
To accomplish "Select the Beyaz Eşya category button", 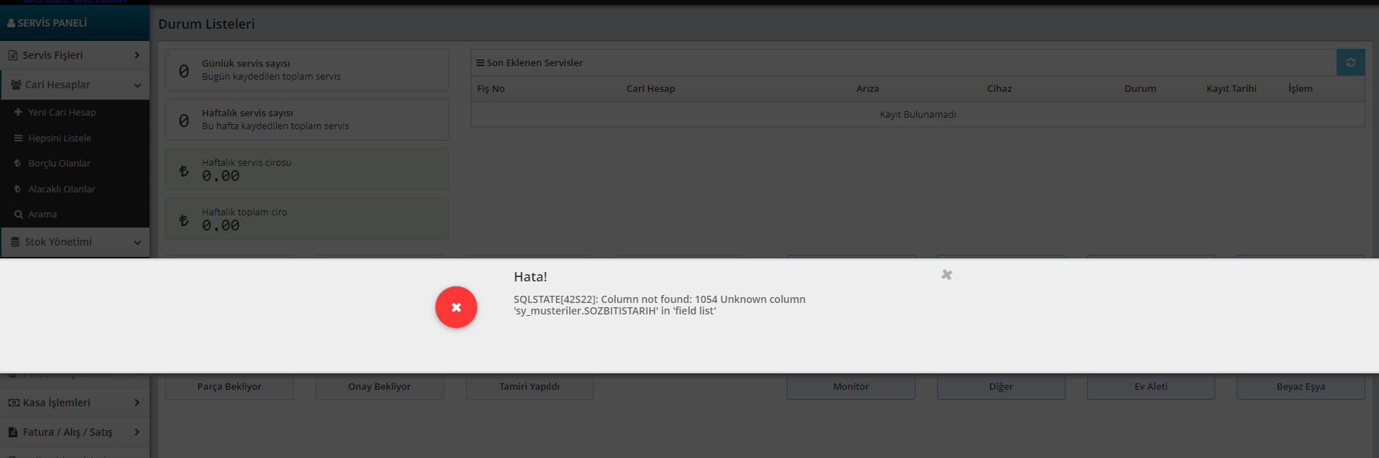I will [x=1300, y=387].
